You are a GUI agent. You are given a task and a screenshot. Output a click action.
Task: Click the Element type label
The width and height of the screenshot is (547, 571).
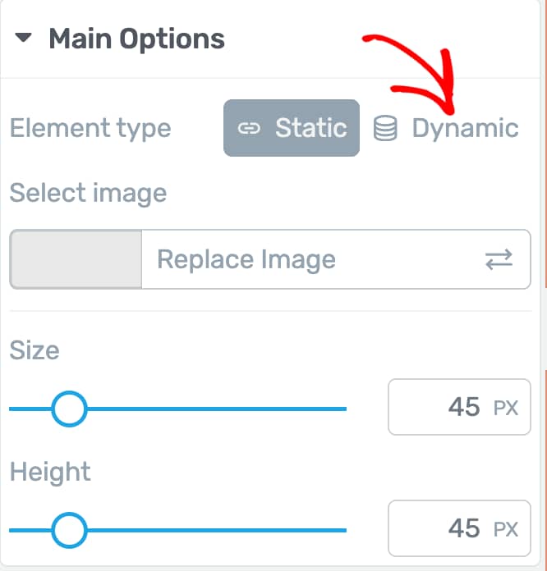click(x=90, y=128)
